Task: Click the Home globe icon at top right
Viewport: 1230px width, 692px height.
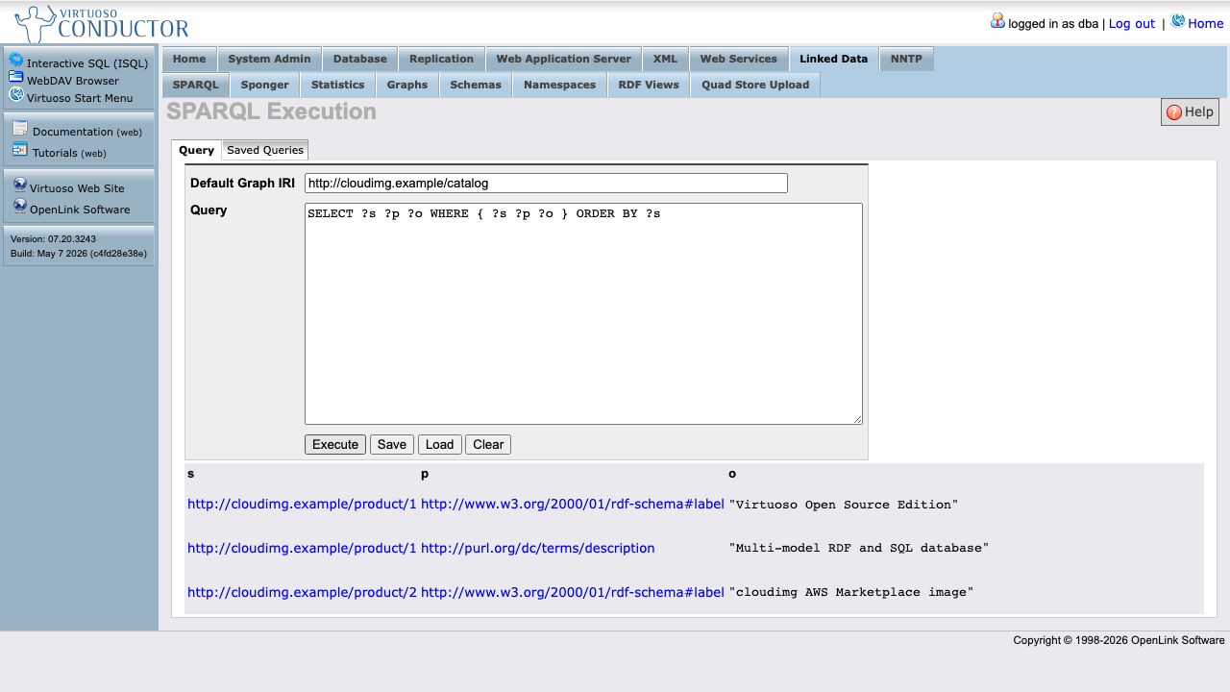Action: (x=1178, y=20)
